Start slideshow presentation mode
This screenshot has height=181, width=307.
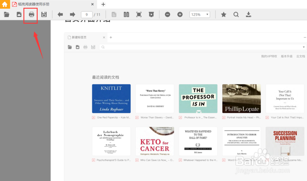[x=151, y=14]
